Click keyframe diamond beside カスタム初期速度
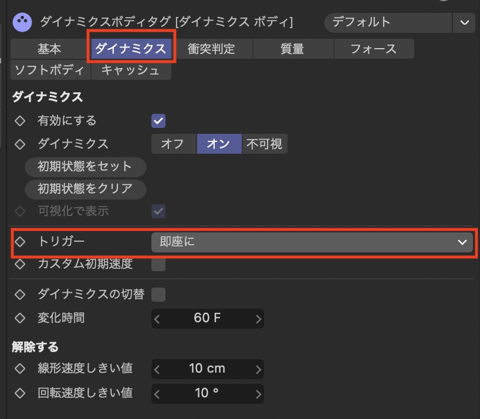 [x=20, y=264]
